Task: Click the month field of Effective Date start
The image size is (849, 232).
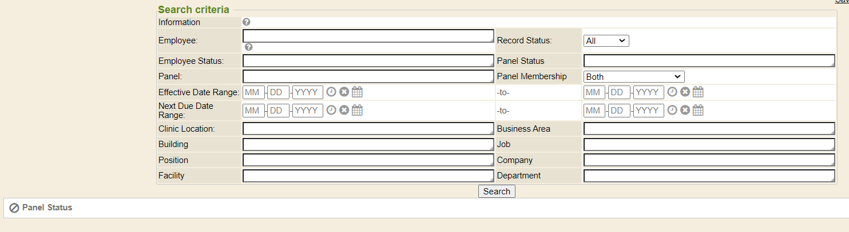Action: (253, 92)
